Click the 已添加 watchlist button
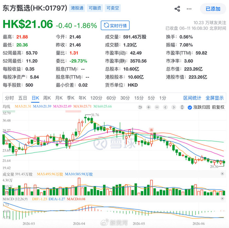This screenshot has height=228, width=229. [x=213, y=9]
